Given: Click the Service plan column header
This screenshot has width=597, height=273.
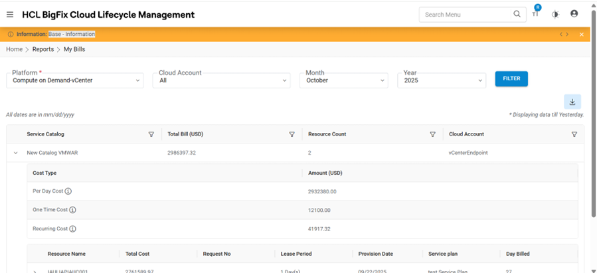Looking at the screenshot, I should pos(443,254).
